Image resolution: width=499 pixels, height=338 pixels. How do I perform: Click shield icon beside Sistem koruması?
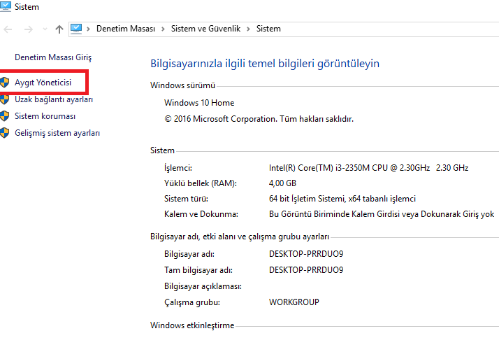pyautogui.click(x=4, y=116)
